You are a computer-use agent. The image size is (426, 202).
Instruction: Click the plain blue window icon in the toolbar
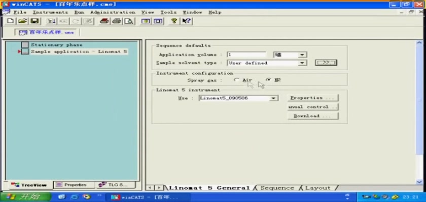(158, 21)
